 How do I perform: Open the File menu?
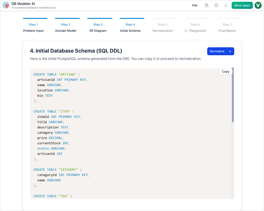tap(195, 5)
